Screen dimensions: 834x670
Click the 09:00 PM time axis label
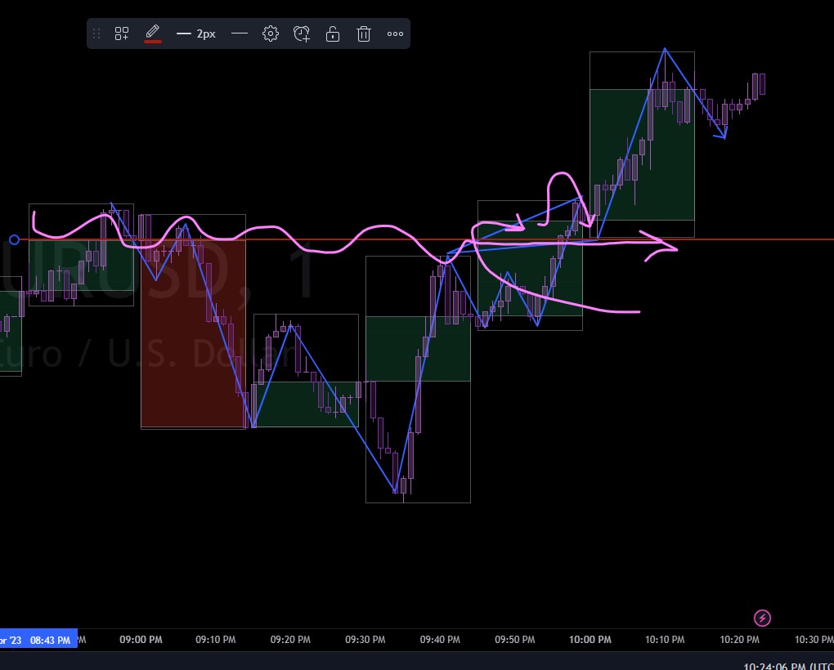tap(141, 640)
